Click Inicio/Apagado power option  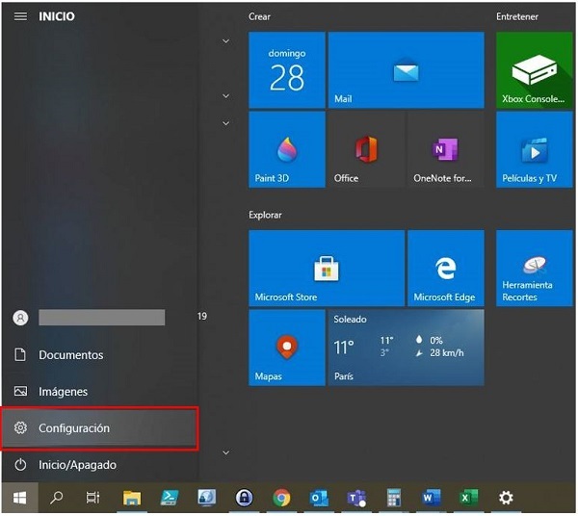(x=77, y=465)
